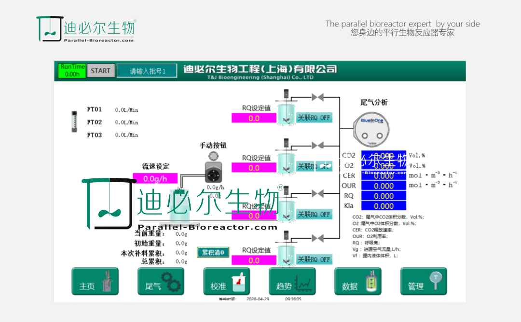Click the batch number field 请输入批号1
This screenshot has width=521, height=322.
147,71
